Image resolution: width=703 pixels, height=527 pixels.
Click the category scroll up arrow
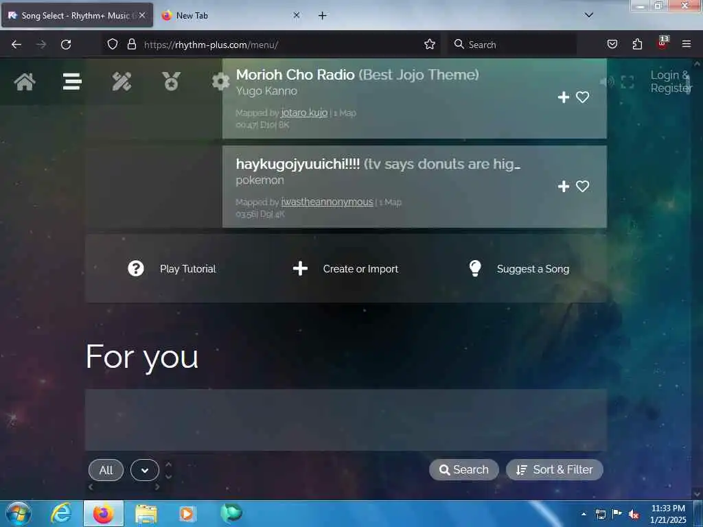[x=169, y=465]
